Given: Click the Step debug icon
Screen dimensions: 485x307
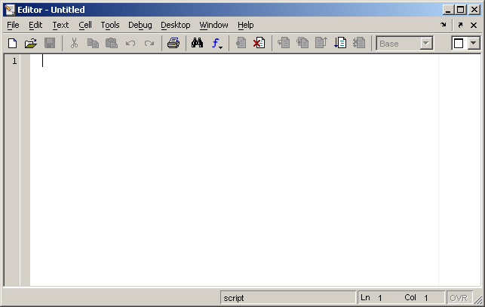Looking at the screenshot, I should coord(284,43).
